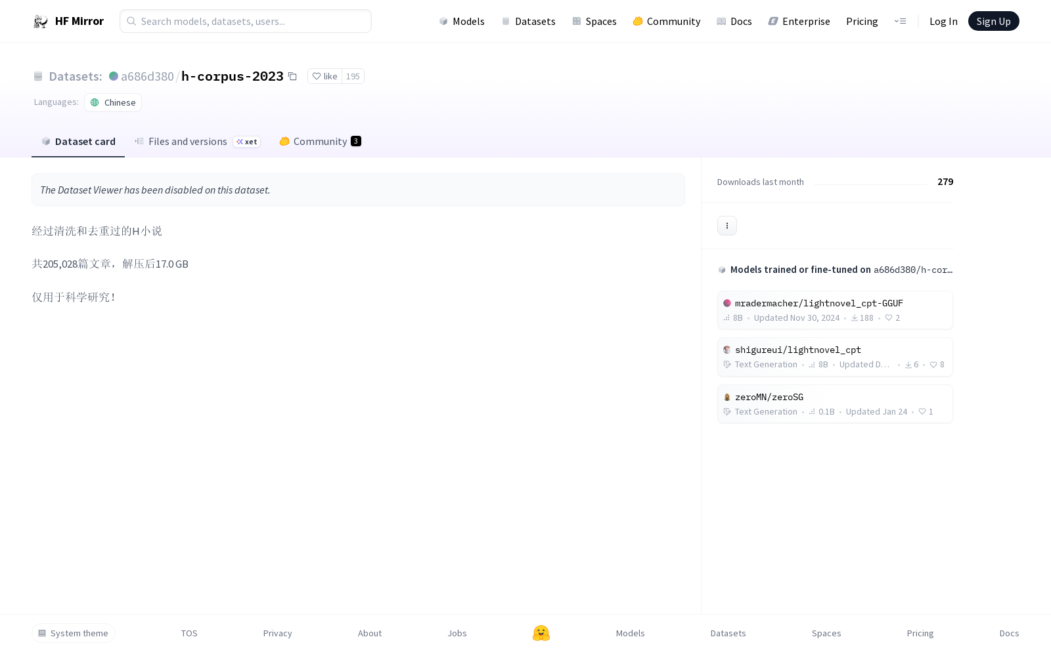
Task: Copy dataset name with copy icon
Action: [x=293, y=77]
